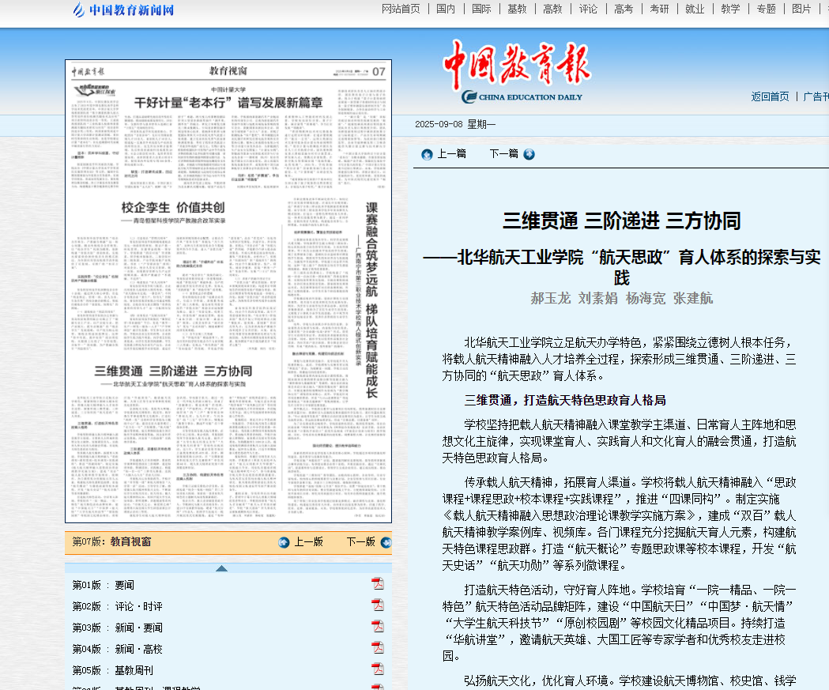Open the 第05版 基教周刊 page link
Viewport: 829px width, 690px height.
[x=112, y=670]
